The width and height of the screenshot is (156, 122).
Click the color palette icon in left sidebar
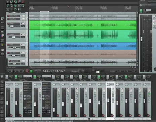point(2,35)
